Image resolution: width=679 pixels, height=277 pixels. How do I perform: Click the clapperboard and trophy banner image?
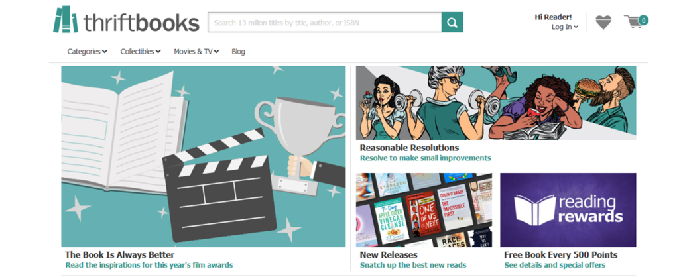[204, 156]
